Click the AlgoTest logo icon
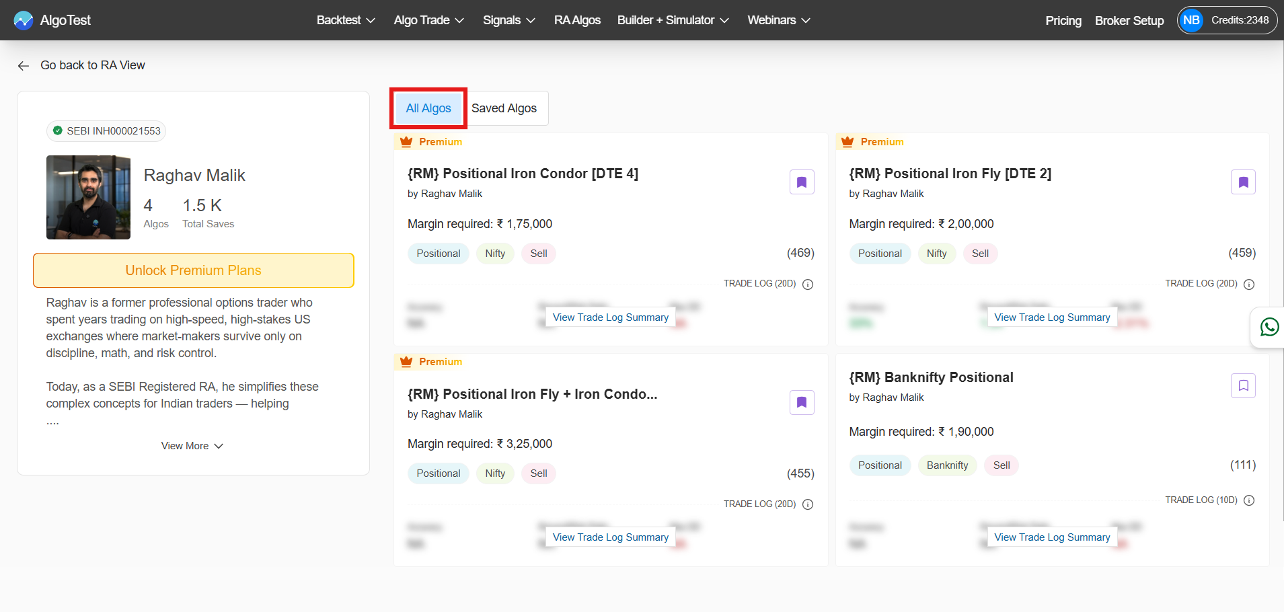The height and width of the screenshot is (612, 1284). (24, 20)
